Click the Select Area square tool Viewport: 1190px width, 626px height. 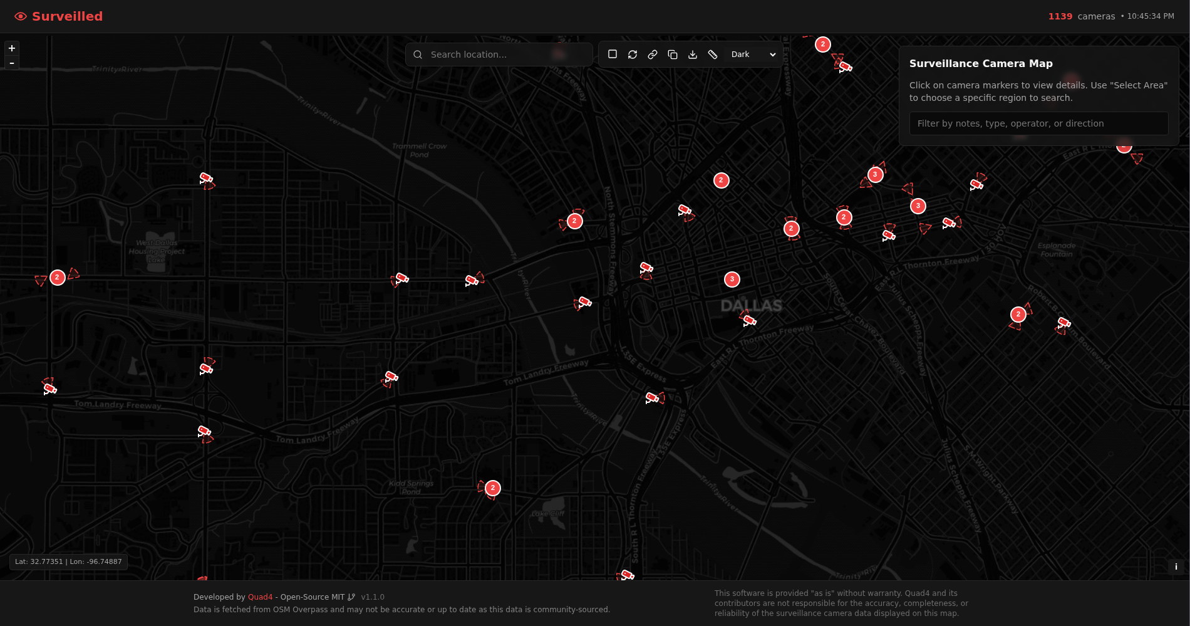(x=613, y=55)
